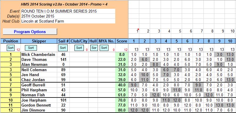Image resolution: width=236 pixels, height=113 pixels.
Task: Click Dave Thomas's race 2 result 6.0
Action: pyautogui.click(x=145, y=59)
